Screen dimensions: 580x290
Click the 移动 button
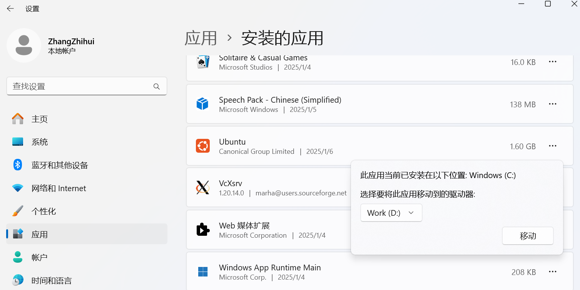tap(528, 236)
